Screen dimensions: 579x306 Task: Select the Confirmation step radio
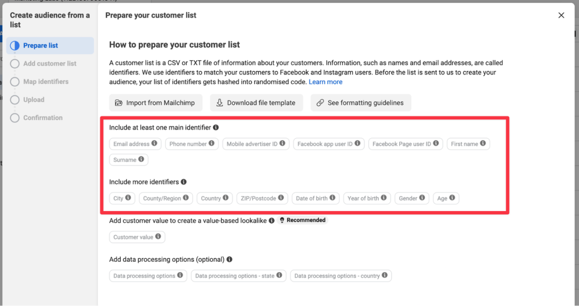point(14,118)
